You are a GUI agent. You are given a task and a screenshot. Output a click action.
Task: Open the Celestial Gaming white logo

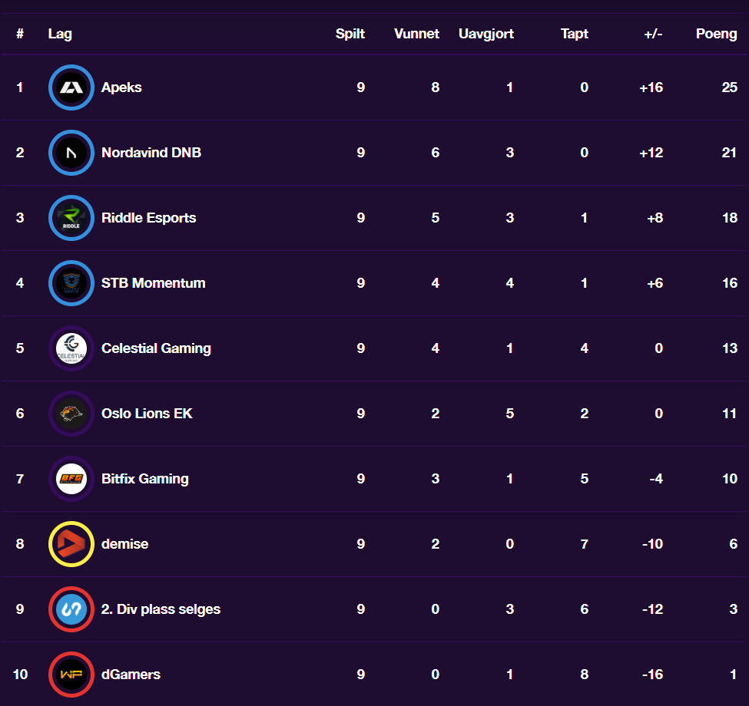click(x=71, y=348)
